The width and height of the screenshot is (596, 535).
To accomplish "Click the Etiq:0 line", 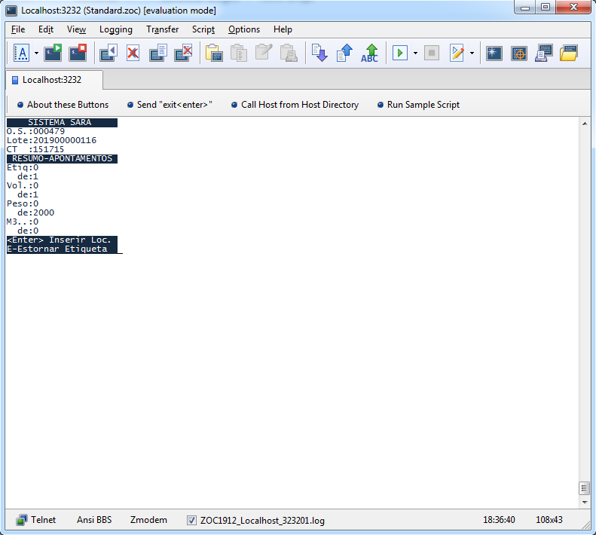I will (23, 168).
